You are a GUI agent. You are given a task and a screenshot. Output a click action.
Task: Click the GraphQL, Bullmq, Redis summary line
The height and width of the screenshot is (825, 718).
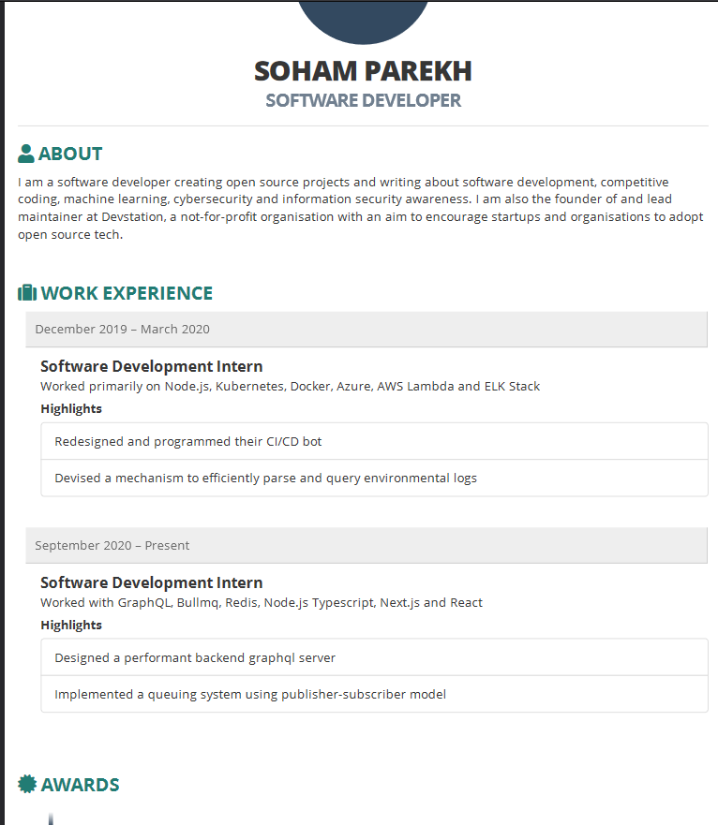point(262,602)
